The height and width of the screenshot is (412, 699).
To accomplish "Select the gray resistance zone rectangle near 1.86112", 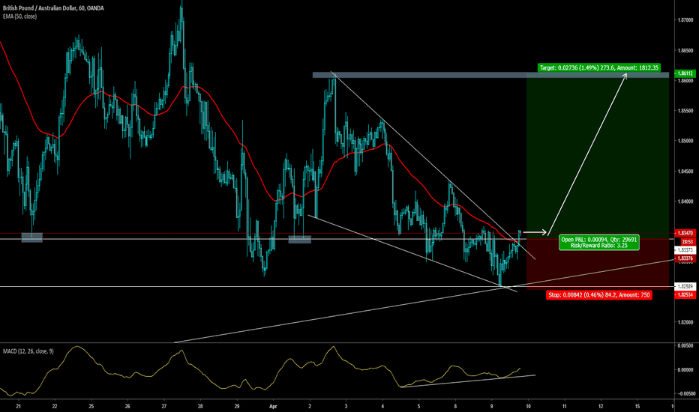I will [x=490, y=75].
